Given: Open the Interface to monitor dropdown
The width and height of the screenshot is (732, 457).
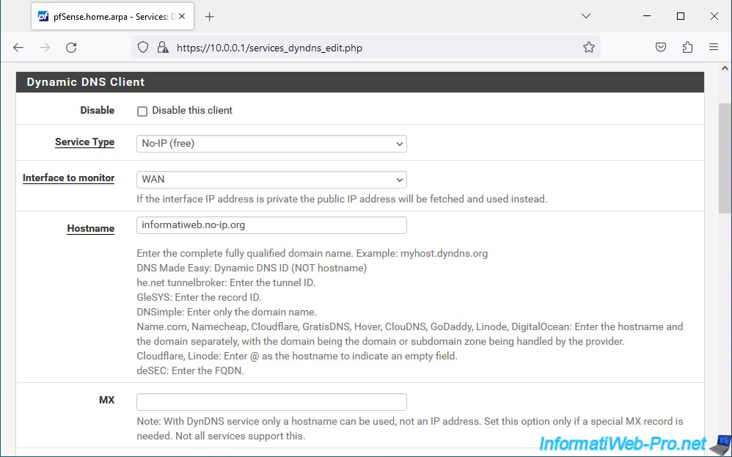Looking at the screenshot, I should coord(271,180).
